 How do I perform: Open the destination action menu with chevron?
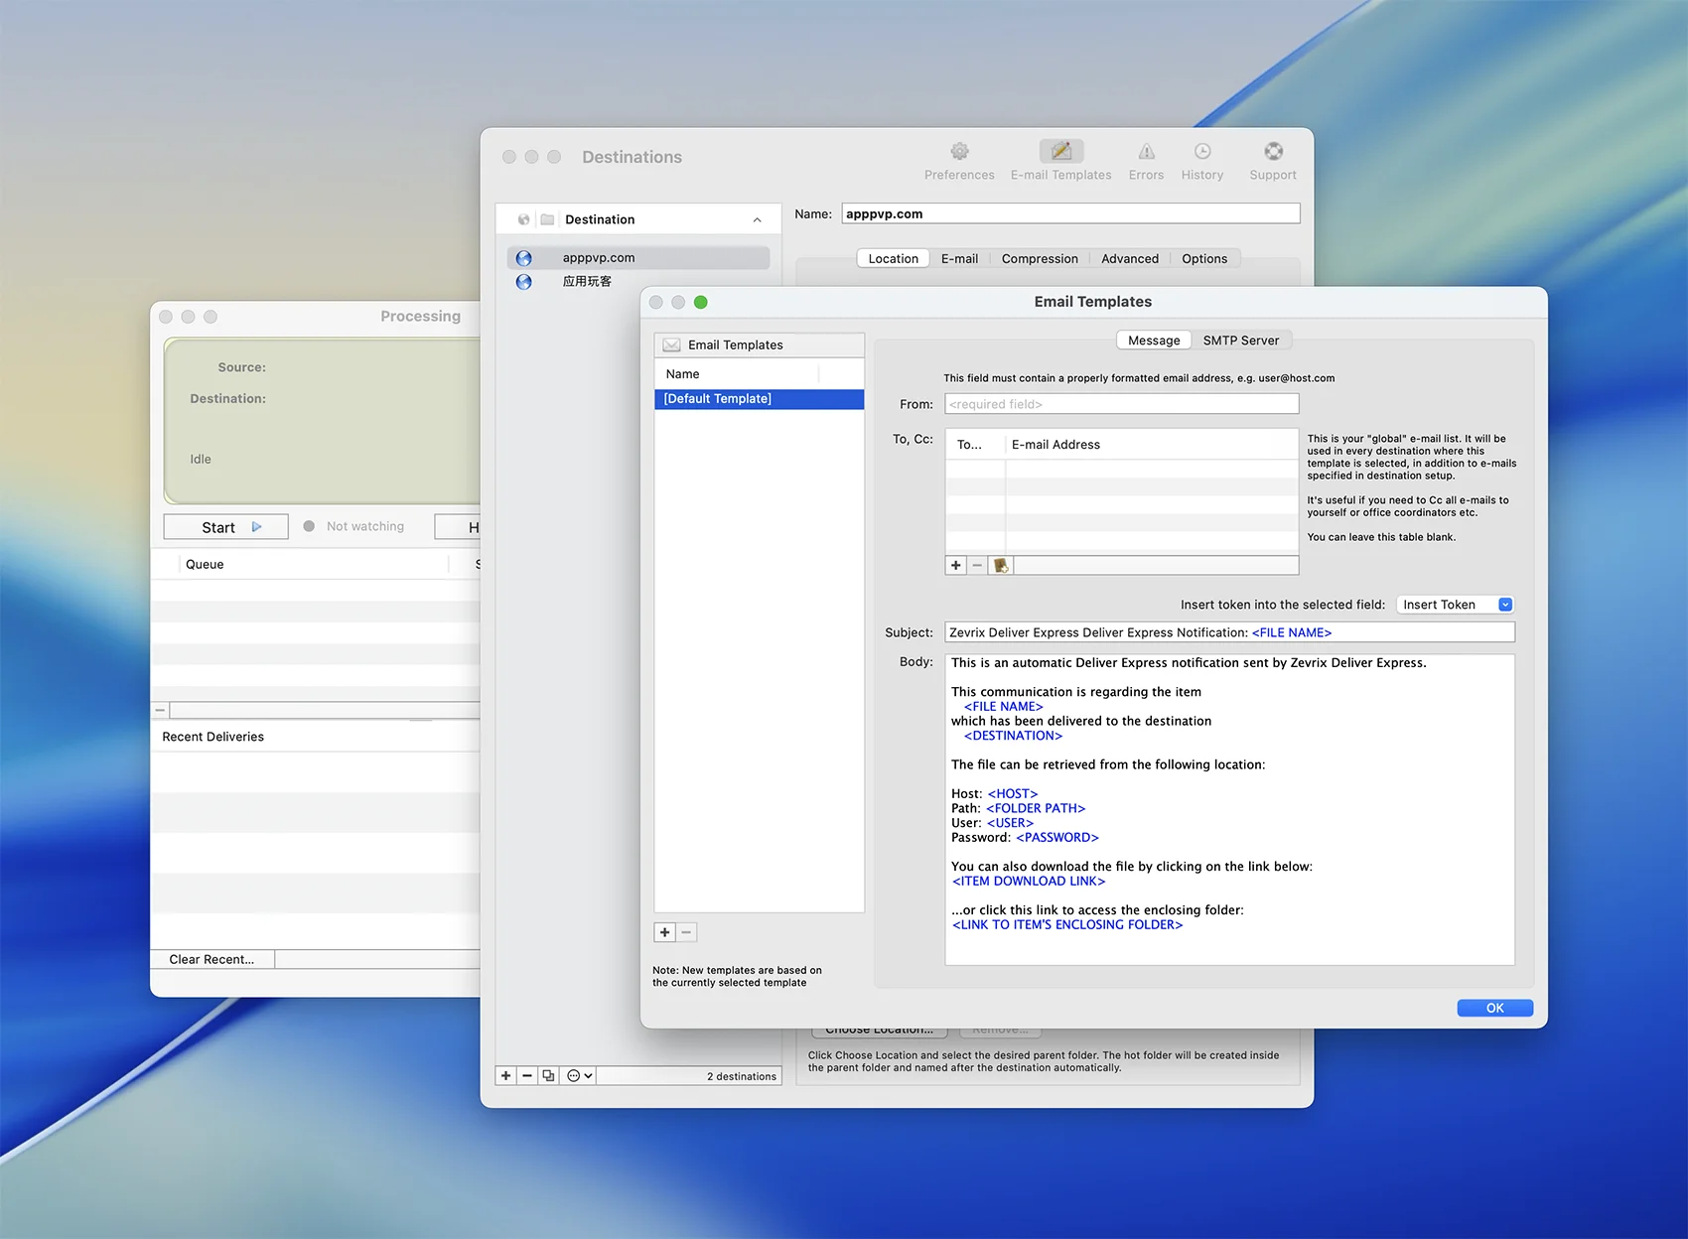click(x=580, y=1076)
